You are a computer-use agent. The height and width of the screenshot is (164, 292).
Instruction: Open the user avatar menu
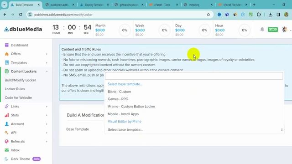coord(285,29)
